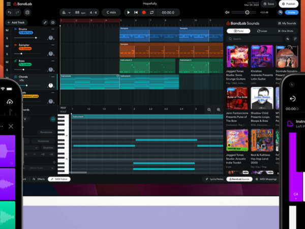This screenshot has width=305, height=229.
Task: Zoom in the MIDI editor magnifier
Action: click(219, 109)
